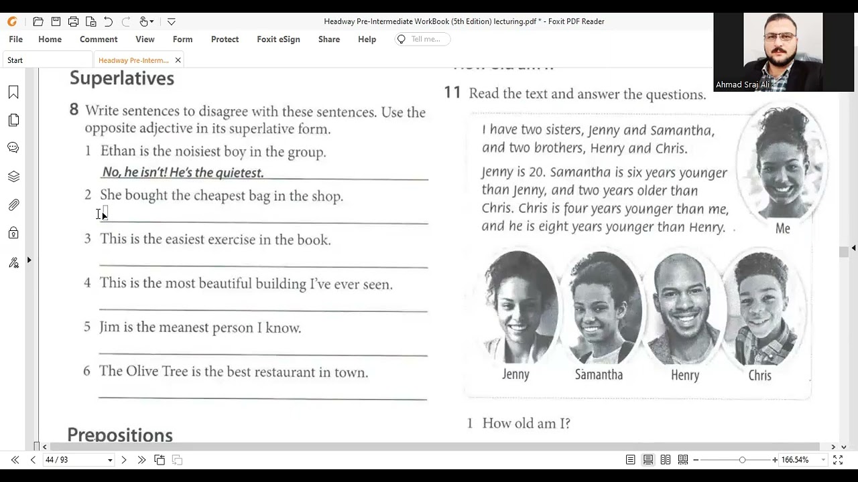Click the horizontal scrollbar right arrow
Image resolution: width=858 pixels, height=482 pixels.
833,447
